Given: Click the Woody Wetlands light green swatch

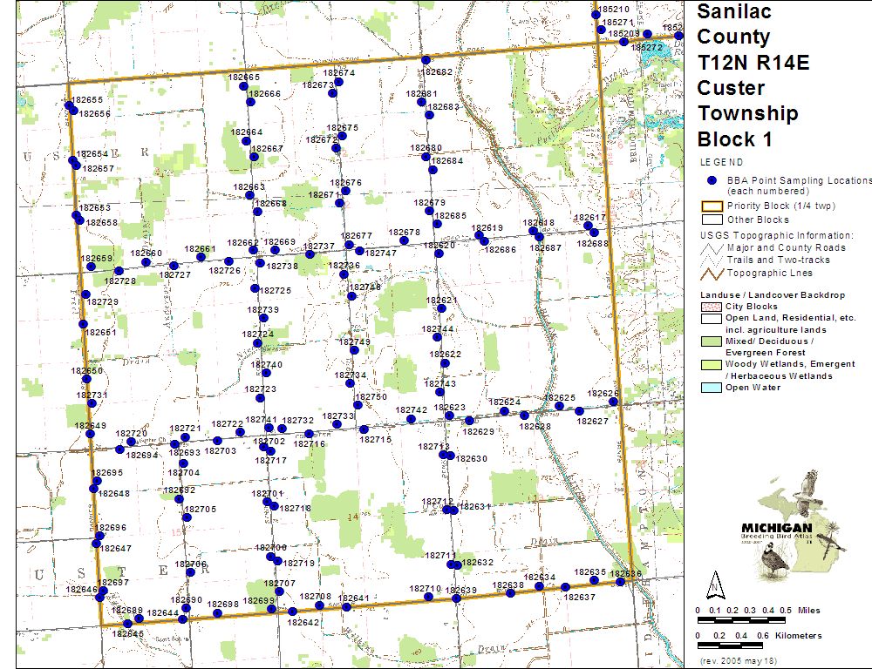Looking at the screenshot, I should [x=712, y=364].
